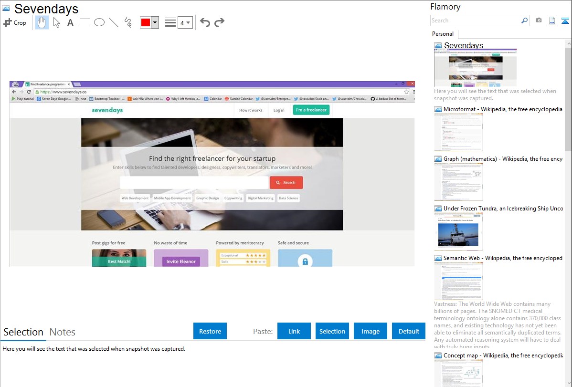The image size is (572, 387).
Task: Choose the arrow pointer selection tool
Action: coord(56,22)
